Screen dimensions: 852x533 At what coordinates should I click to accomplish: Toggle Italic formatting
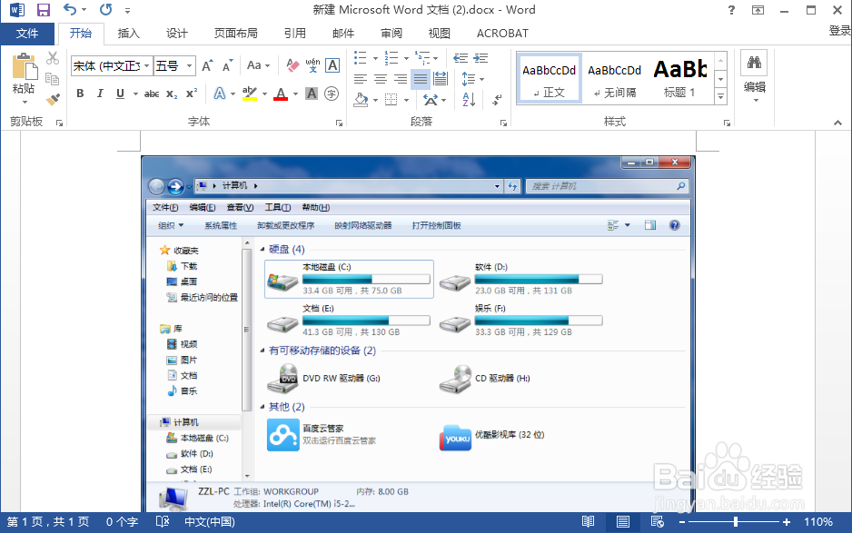[100, 94]
